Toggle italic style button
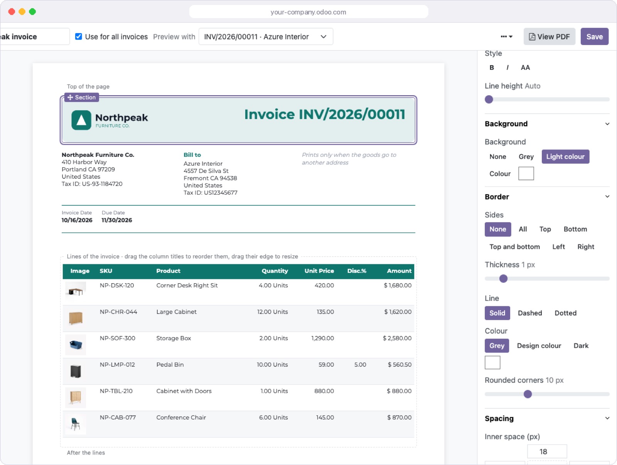 tap(507, 67)
